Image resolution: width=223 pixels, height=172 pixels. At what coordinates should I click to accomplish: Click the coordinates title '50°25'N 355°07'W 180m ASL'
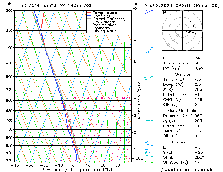pyautogui.click(x=56, y=6)
